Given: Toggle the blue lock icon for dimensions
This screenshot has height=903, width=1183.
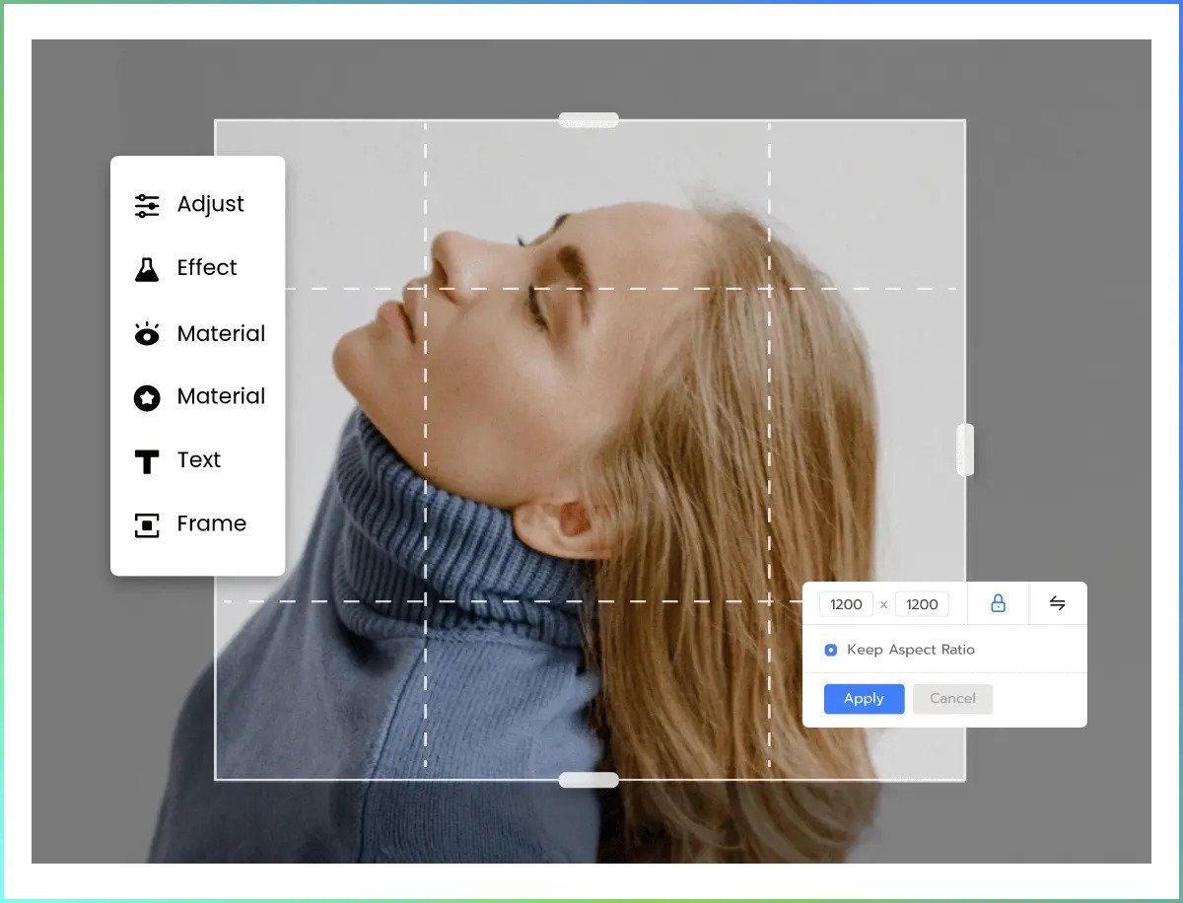Looking at the screenshot, I should coord(998,603).
